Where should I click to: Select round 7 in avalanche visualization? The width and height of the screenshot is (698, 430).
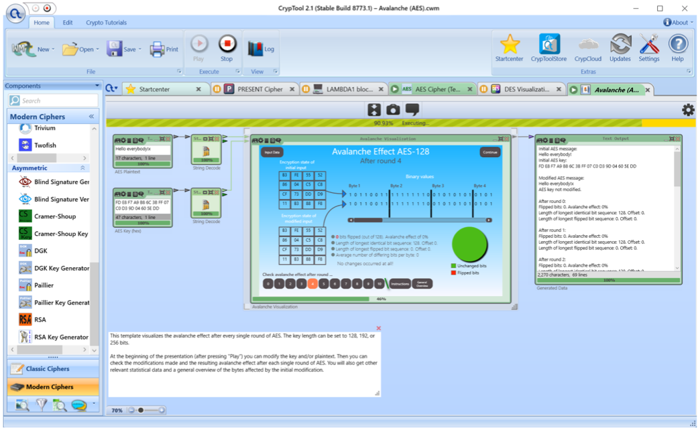(x=346, y=284)
